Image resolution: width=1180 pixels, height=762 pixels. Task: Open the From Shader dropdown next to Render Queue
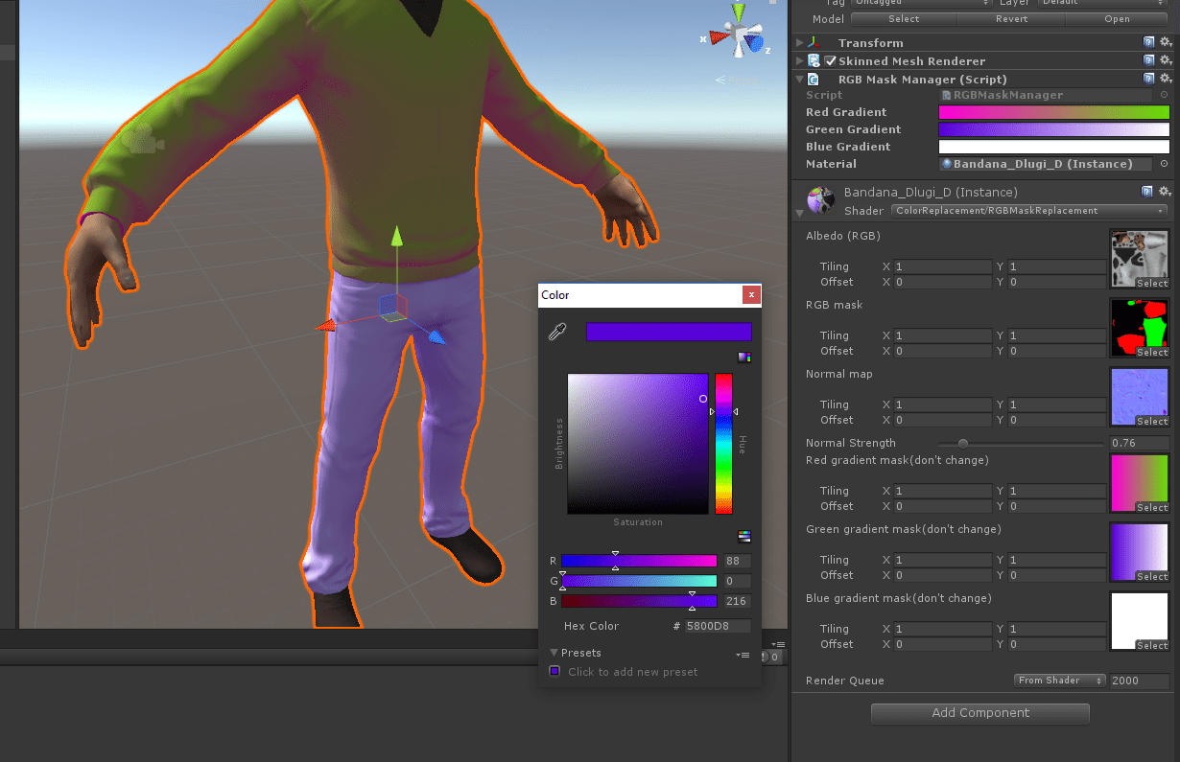click(1059, 680)
